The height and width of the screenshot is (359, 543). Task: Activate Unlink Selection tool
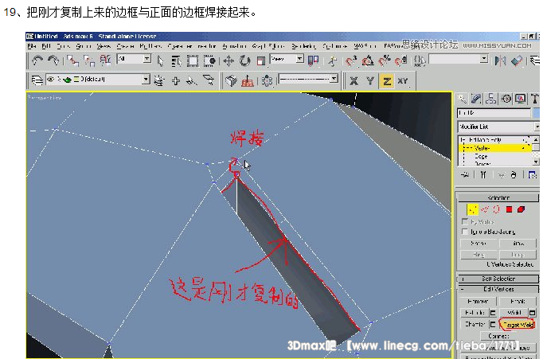pyautogui.click(x=89, y=61)
